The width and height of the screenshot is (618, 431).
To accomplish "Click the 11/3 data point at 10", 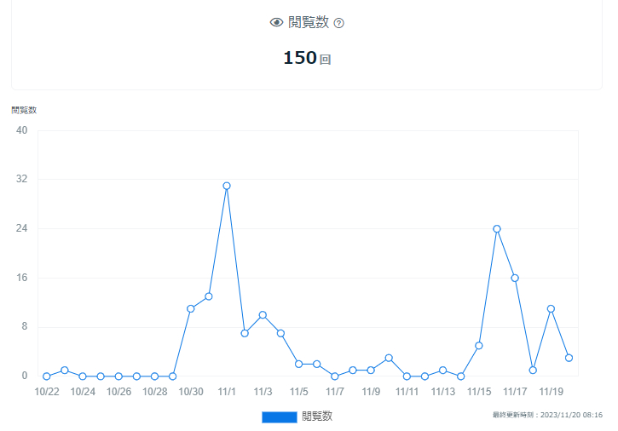I will click(263, 315).
